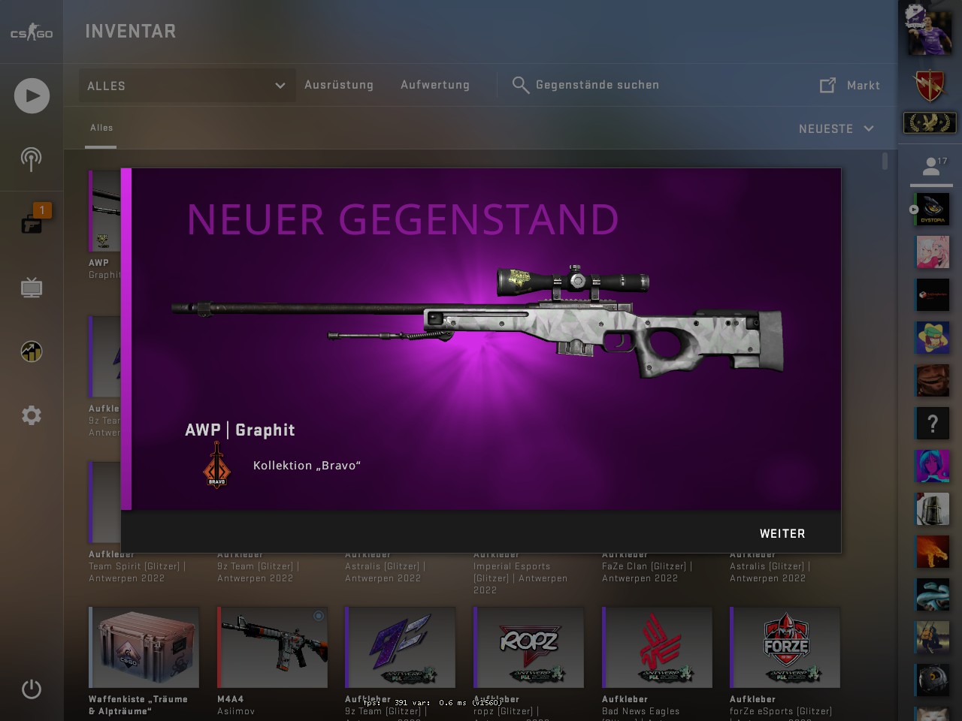Click the inventory scrollbar
Viewport: 962px width, 721px height.
885,161
